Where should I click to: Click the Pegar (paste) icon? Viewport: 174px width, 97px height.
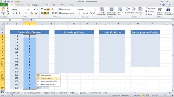3,10
